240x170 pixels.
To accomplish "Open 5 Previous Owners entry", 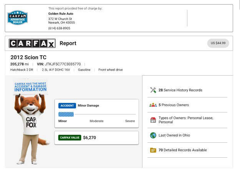I will [x=174, y=105].
